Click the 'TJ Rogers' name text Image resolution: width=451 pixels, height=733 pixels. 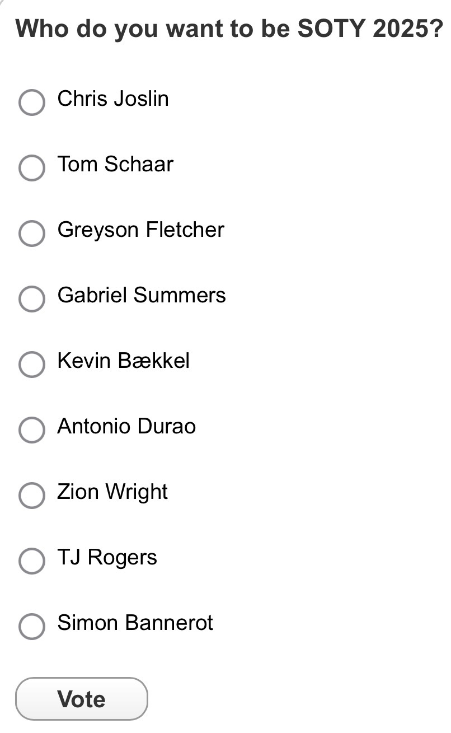(107, 557)
